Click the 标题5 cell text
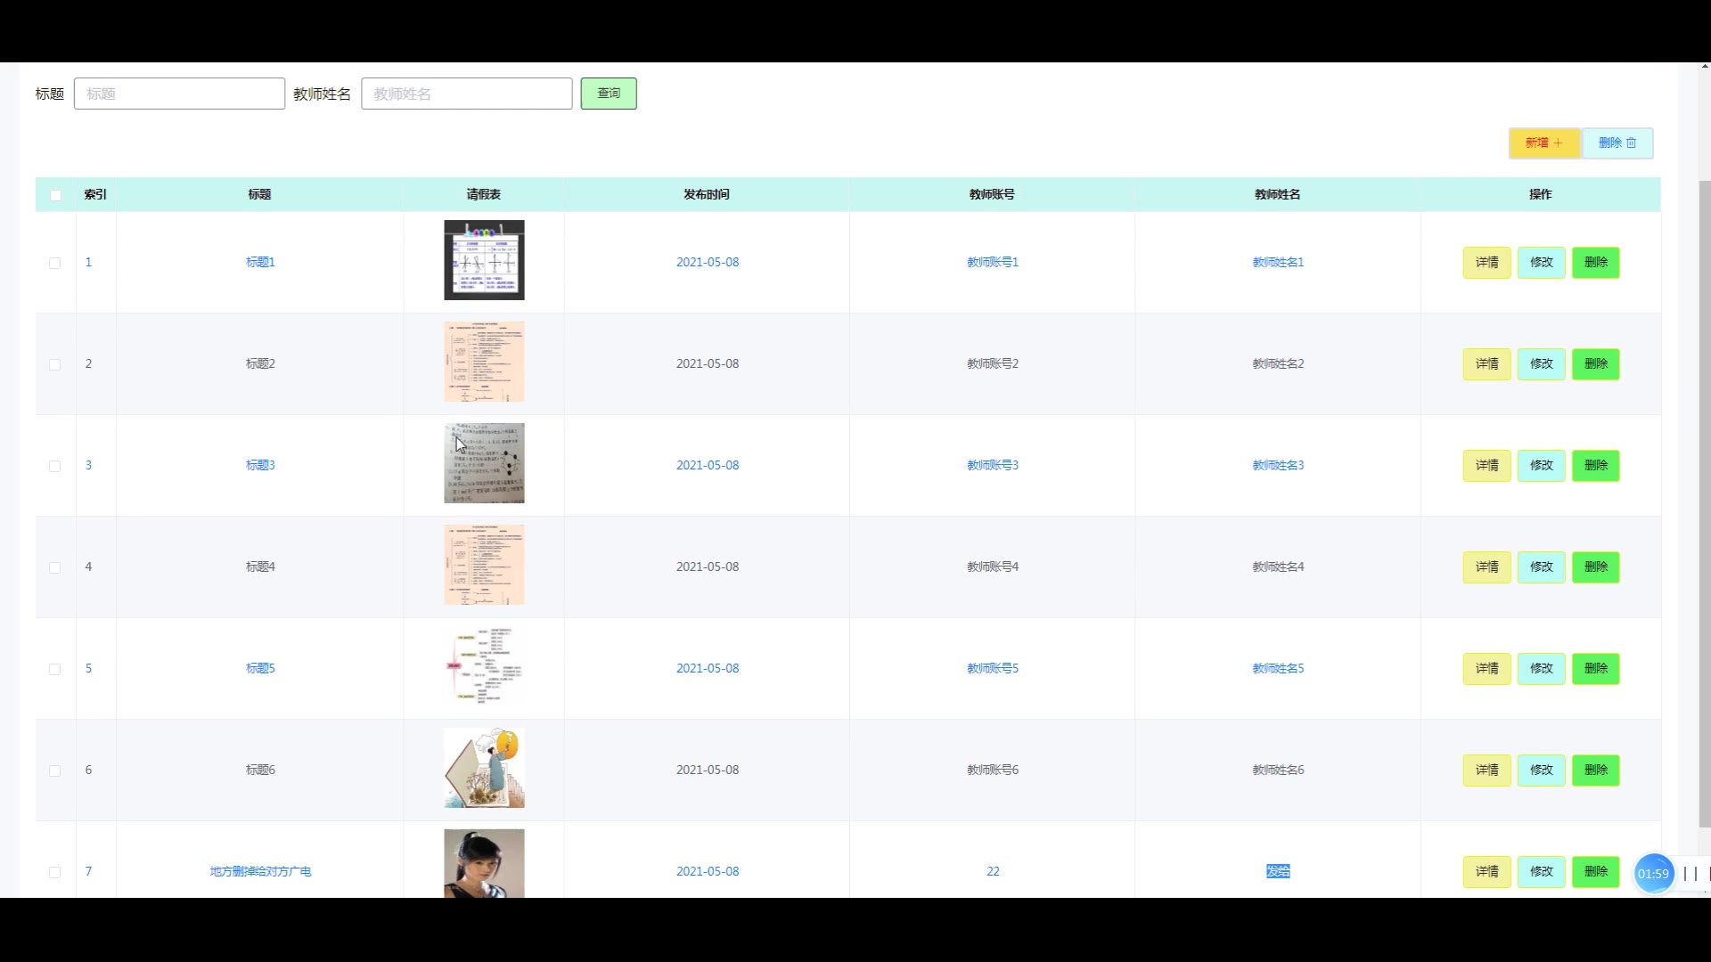 click(260, 668)
